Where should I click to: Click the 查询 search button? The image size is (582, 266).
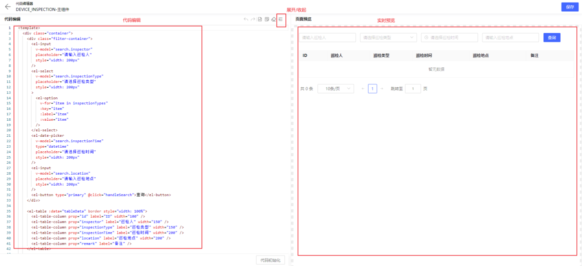551,37
